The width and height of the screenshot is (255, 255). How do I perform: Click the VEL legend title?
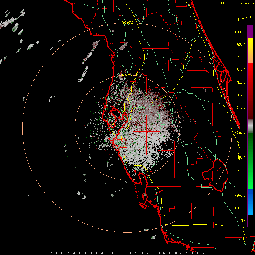[x=249, y=17]
